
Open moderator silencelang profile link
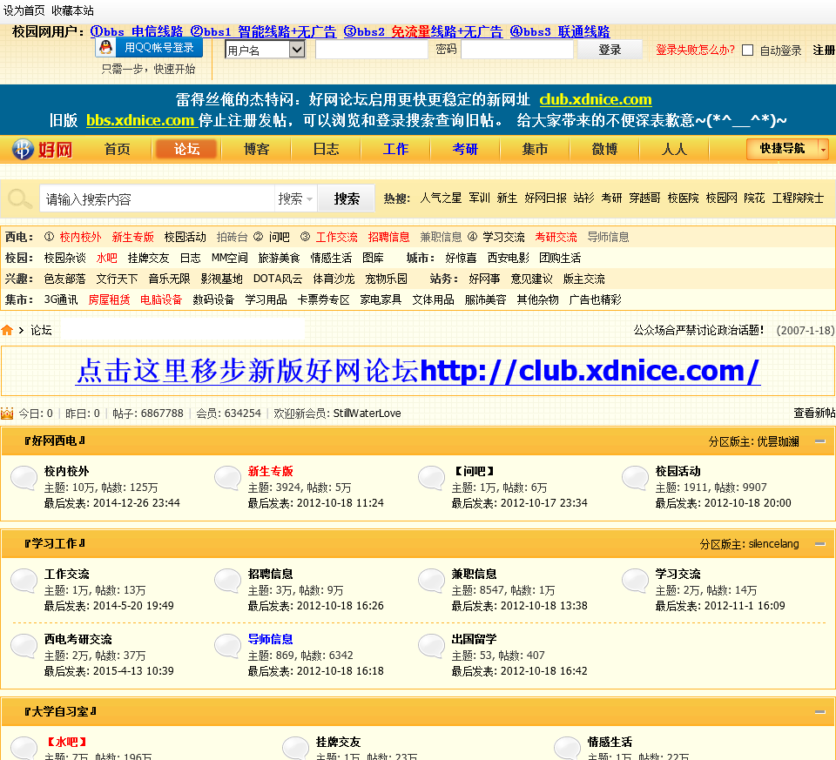click(x=773, y=544)
